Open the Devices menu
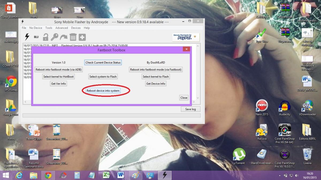 76,28
